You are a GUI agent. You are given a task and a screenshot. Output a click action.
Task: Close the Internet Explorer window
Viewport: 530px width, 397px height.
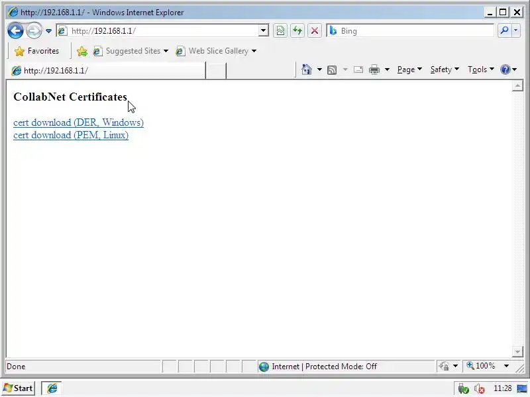point(517,13)
